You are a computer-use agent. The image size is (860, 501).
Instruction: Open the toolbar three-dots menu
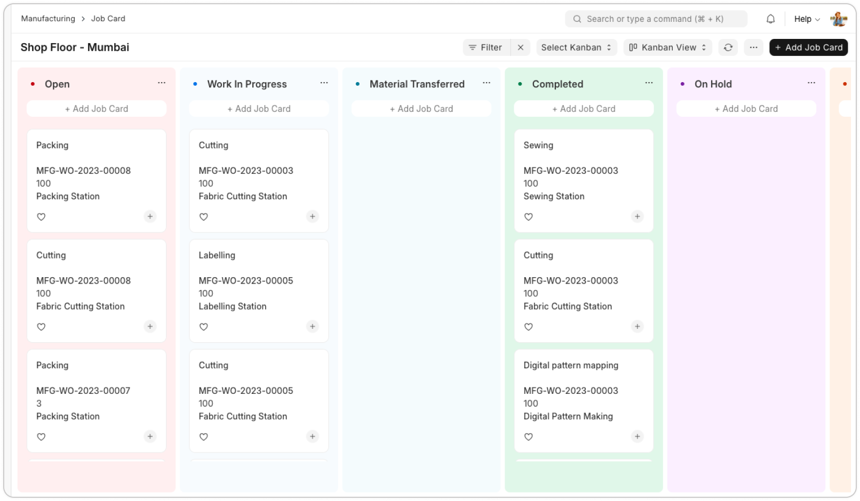click(x=753, y=47)
